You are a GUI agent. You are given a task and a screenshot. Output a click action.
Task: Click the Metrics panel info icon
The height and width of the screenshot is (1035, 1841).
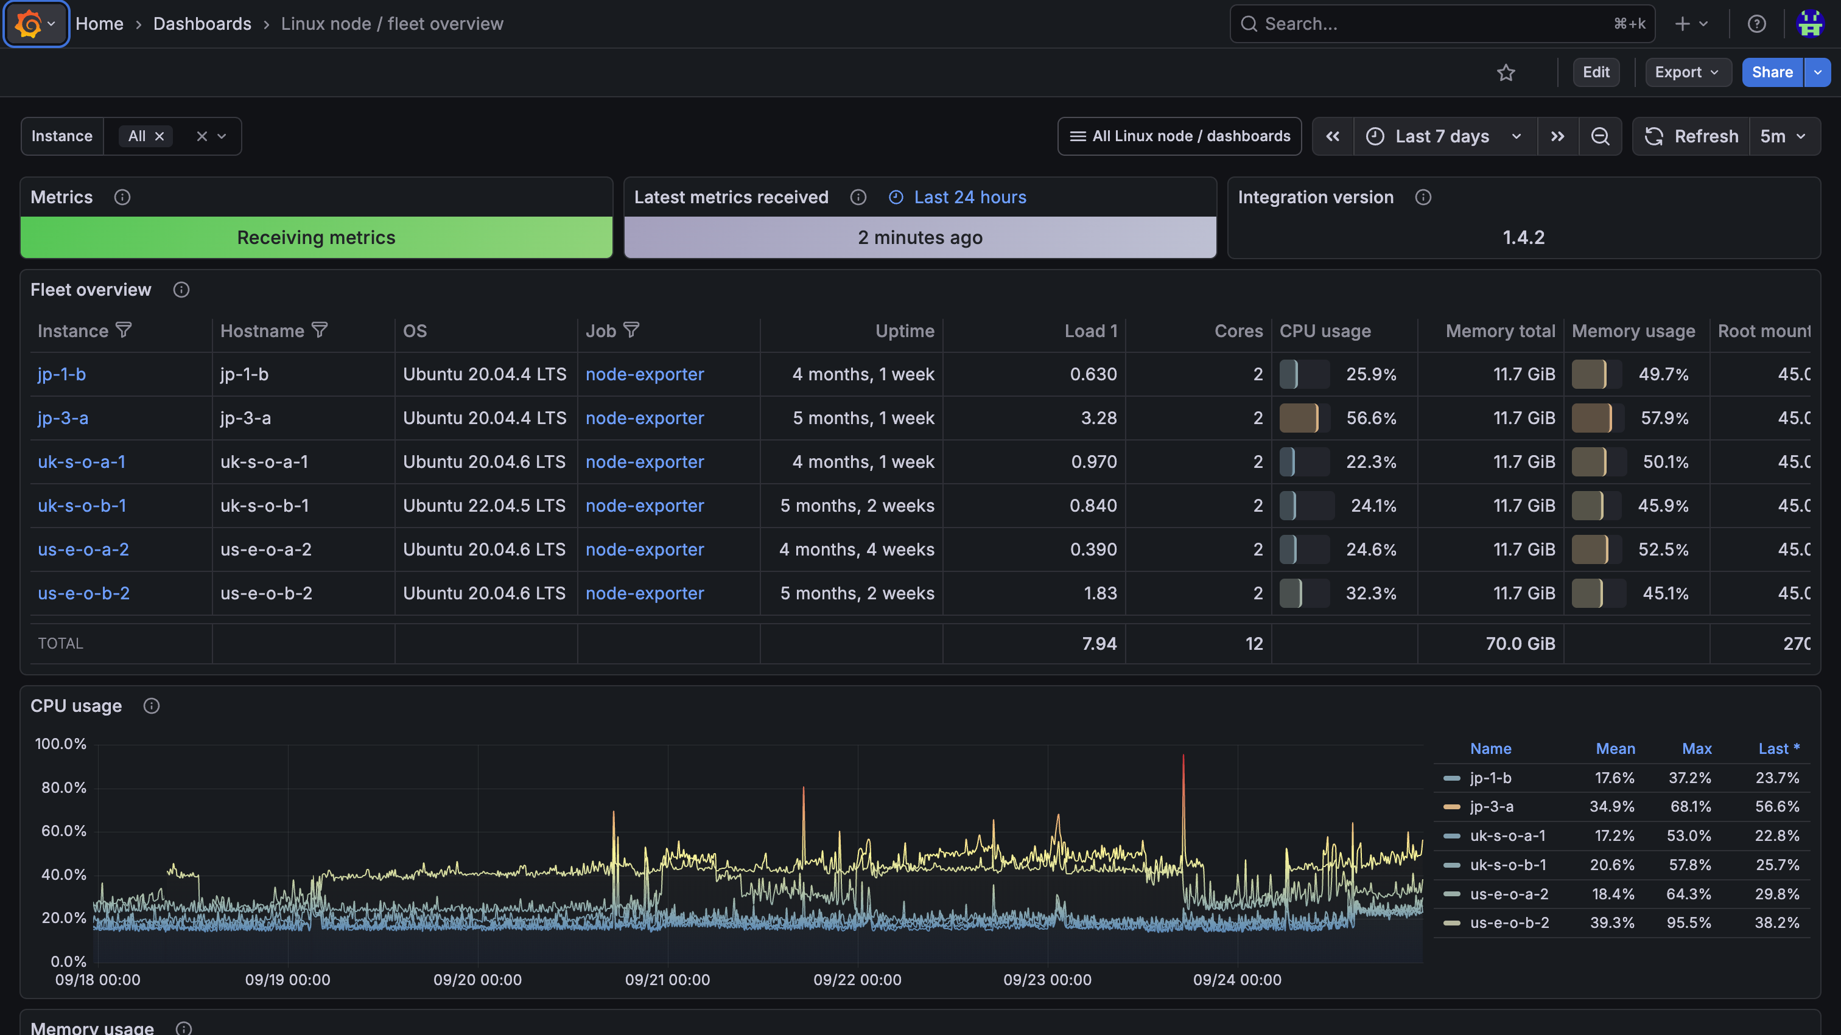coord(122,197)
